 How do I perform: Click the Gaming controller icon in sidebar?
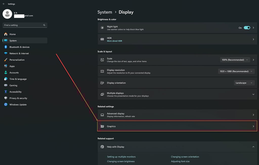point(6,85)
